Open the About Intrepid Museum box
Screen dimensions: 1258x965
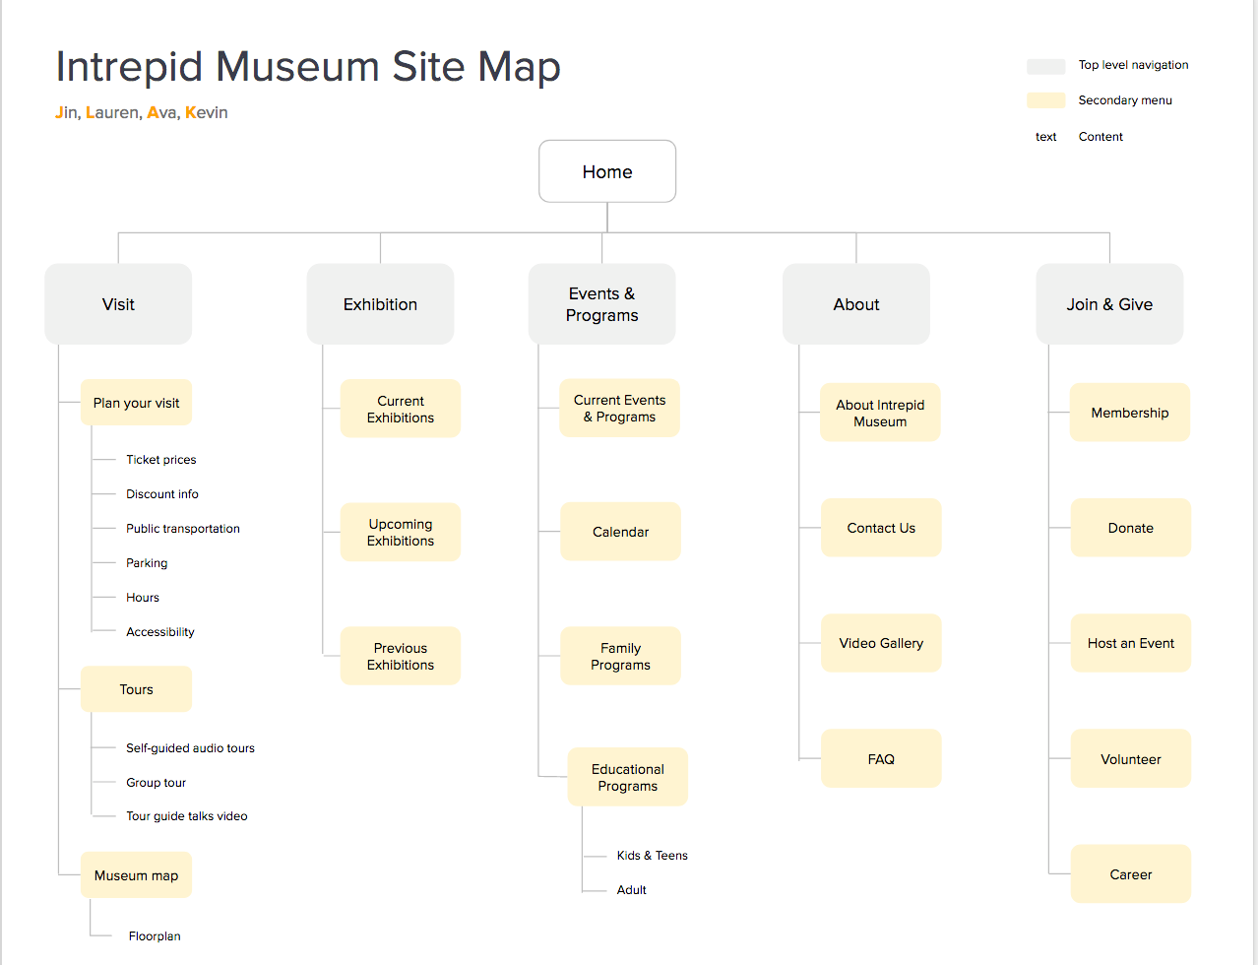pos(880,413)
